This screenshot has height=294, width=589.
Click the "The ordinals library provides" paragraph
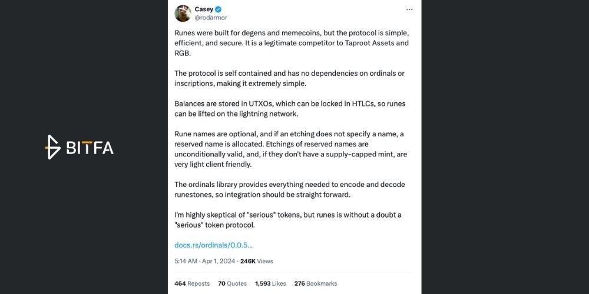tap(290, 190)
